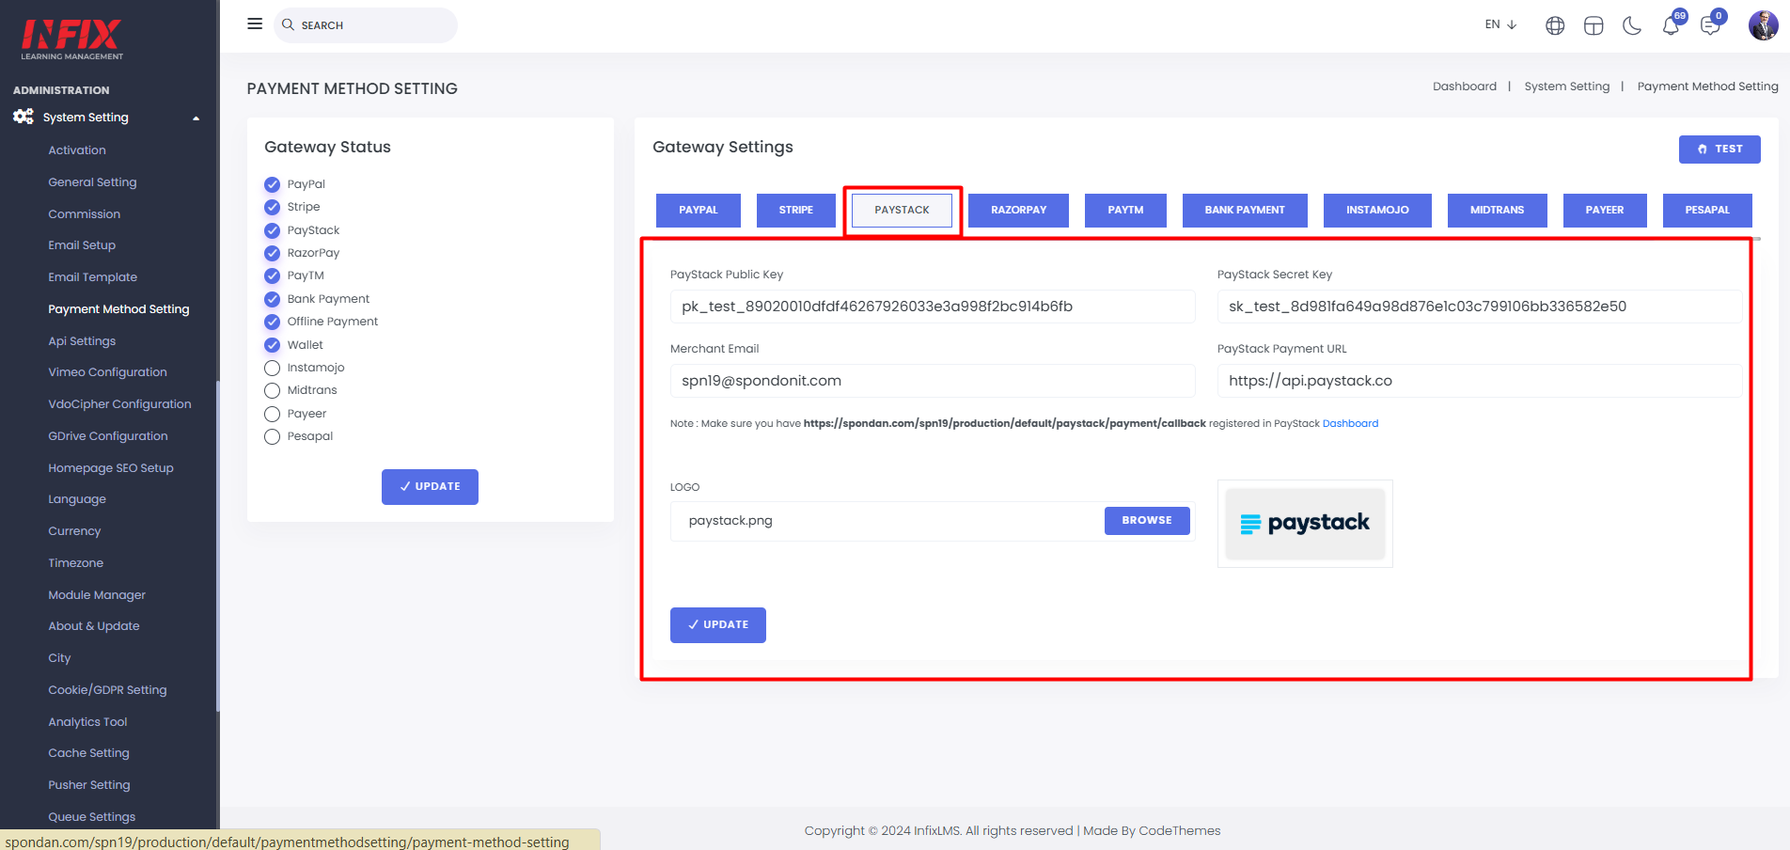Open Cookie/GDPR Setting in sidebar
This screenshot has height=850, width=1790.
click(x=107, y=690)
